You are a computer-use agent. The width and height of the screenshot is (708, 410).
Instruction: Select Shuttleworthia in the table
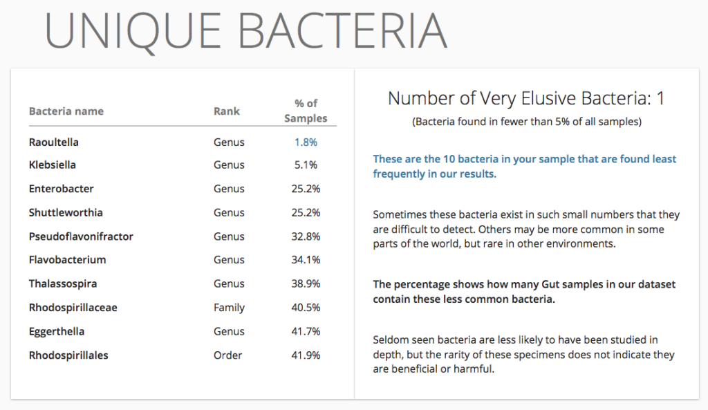pyautogui.click(x=66, y=213)
